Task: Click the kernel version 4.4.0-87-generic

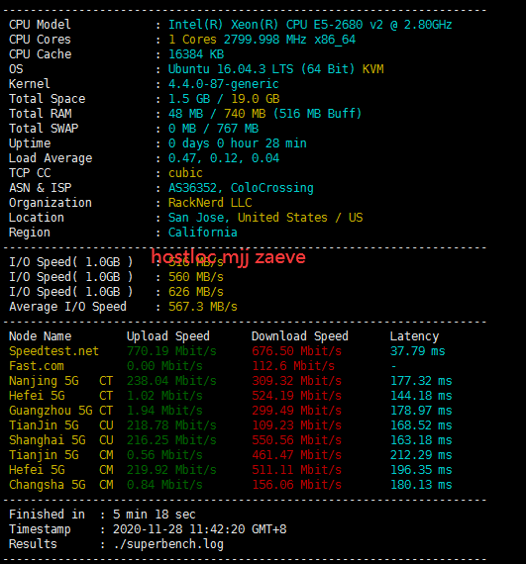Action: 224,84
